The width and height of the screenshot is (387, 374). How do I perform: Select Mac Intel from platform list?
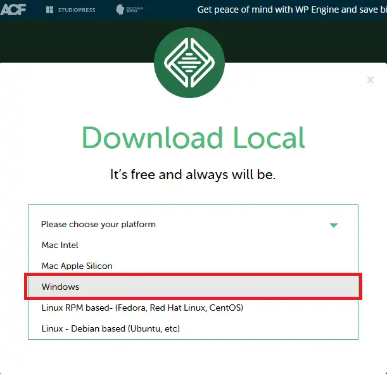click(x=60, y=245)
